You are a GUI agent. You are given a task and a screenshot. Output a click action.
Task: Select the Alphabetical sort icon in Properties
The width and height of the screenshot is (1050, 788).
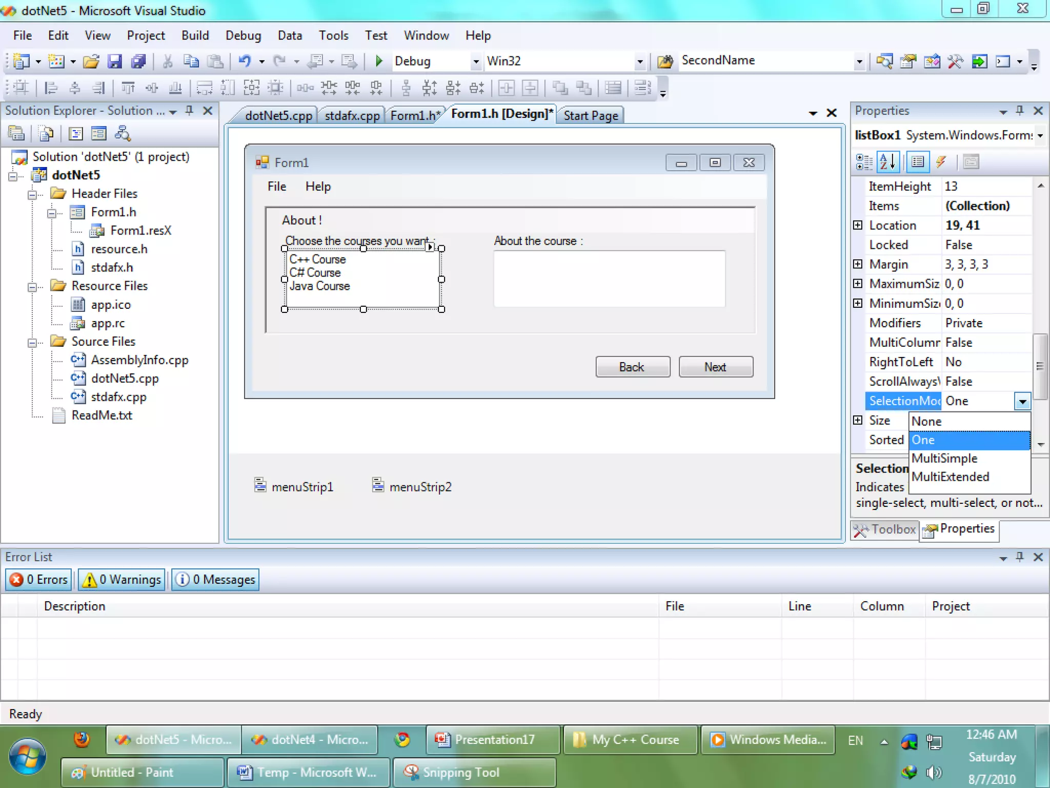[887, 162]
